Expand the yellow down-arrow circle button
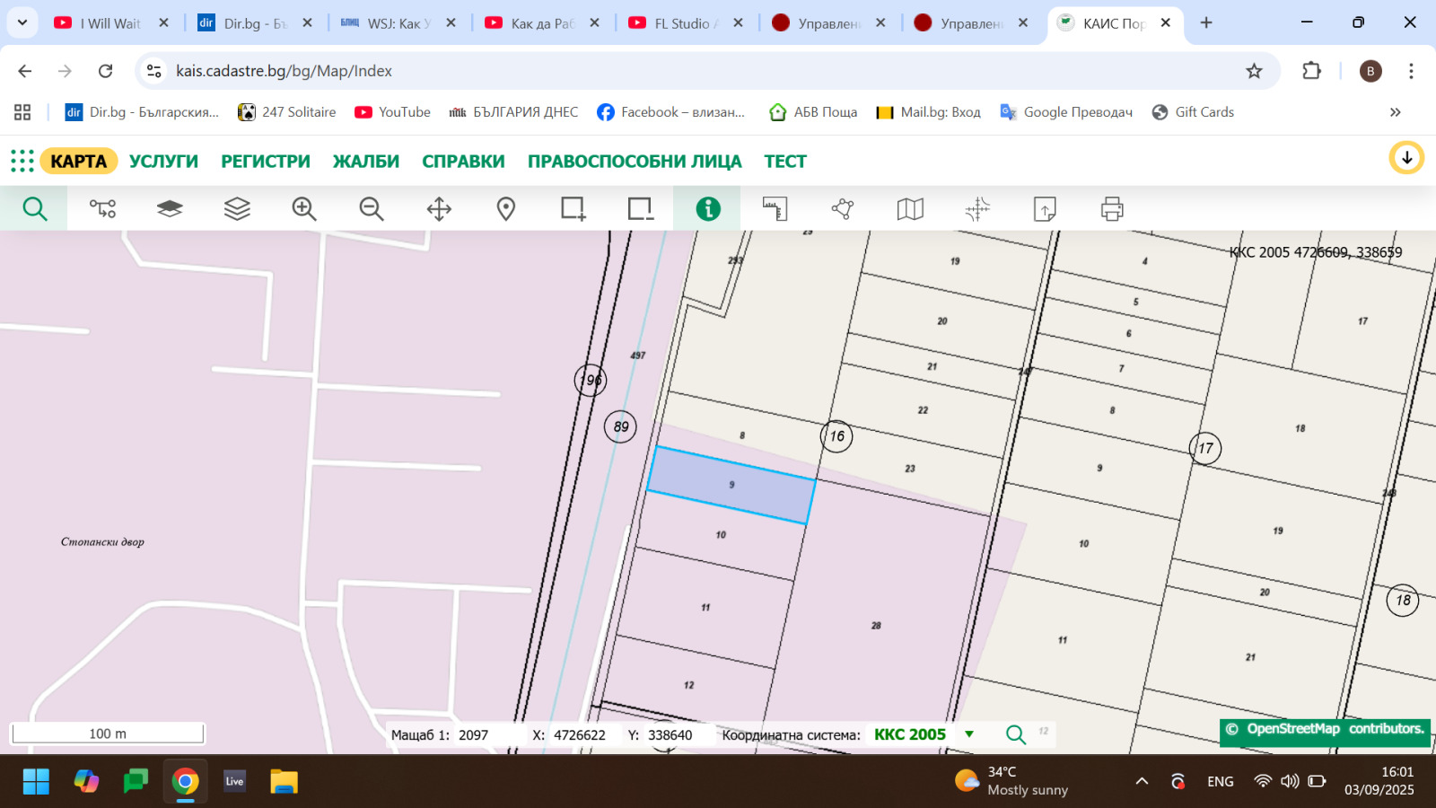 pos(1406,158)
